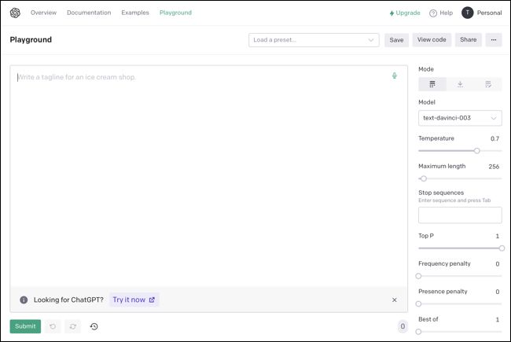Viewport: 511px width, 342px height.
Task: Click the Stop sequences input field
Action: pos(460,215)
